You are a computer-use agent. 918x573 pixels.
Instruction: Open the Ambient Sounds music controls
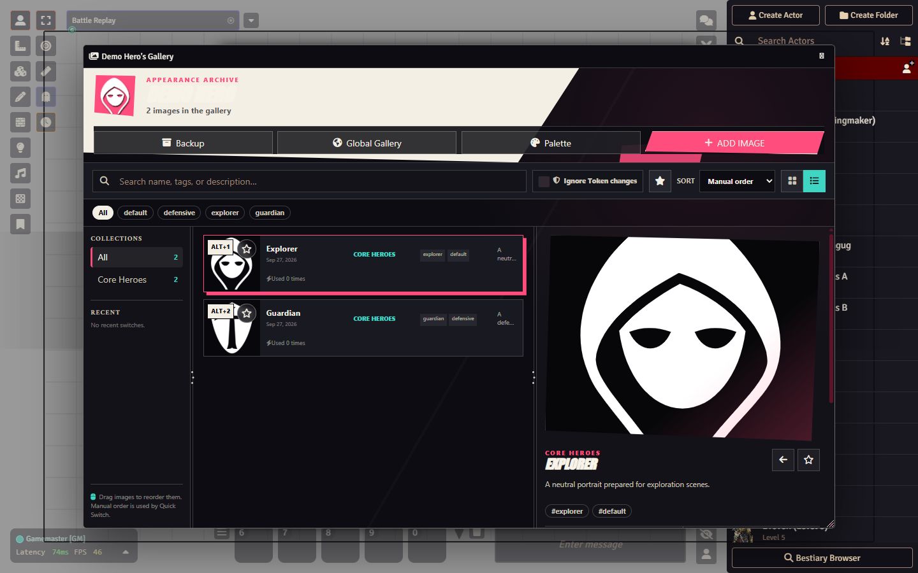point(20,173)
